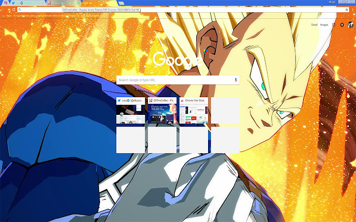Viewport: 356px width, 222px height.
Task: Click the address bar URL field
Action: pyautogui.click(x=182, y=10)
